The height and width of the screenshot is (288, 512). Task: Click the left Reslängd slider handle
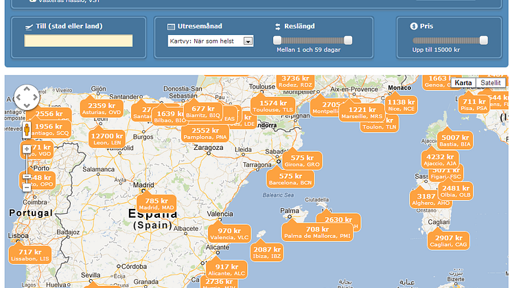coord(279,41)
